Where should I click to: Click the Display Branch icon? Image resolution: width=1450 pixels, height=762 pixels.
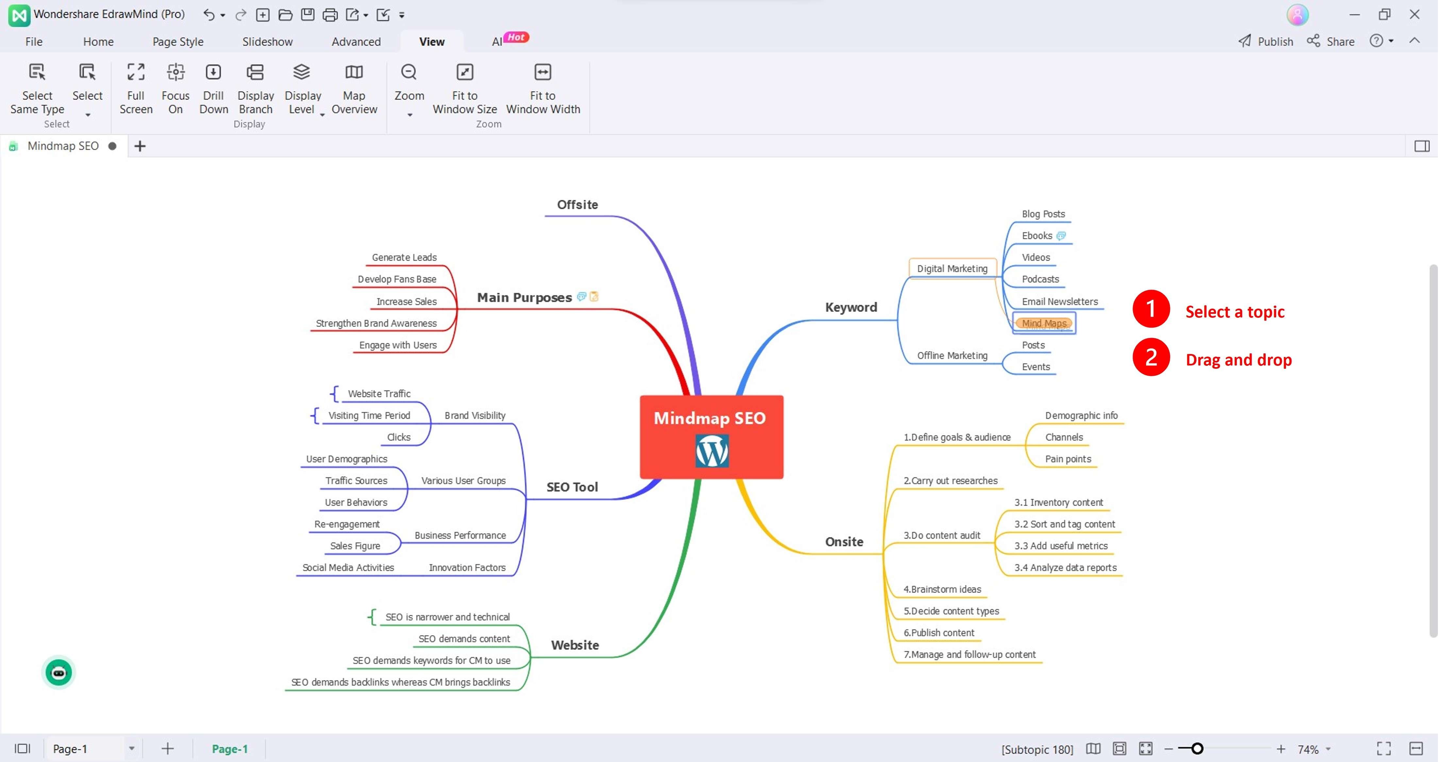(x=256, y=73)
